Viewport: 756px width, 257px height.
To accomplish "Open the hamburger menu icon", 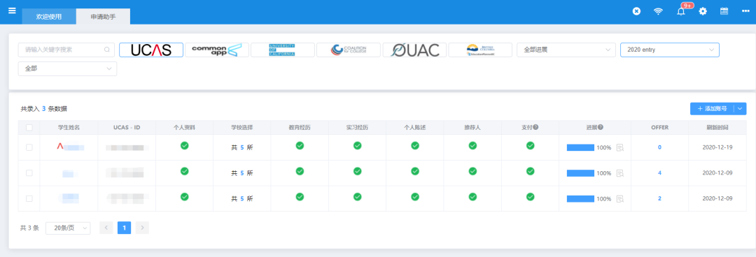I will (12, 10).
